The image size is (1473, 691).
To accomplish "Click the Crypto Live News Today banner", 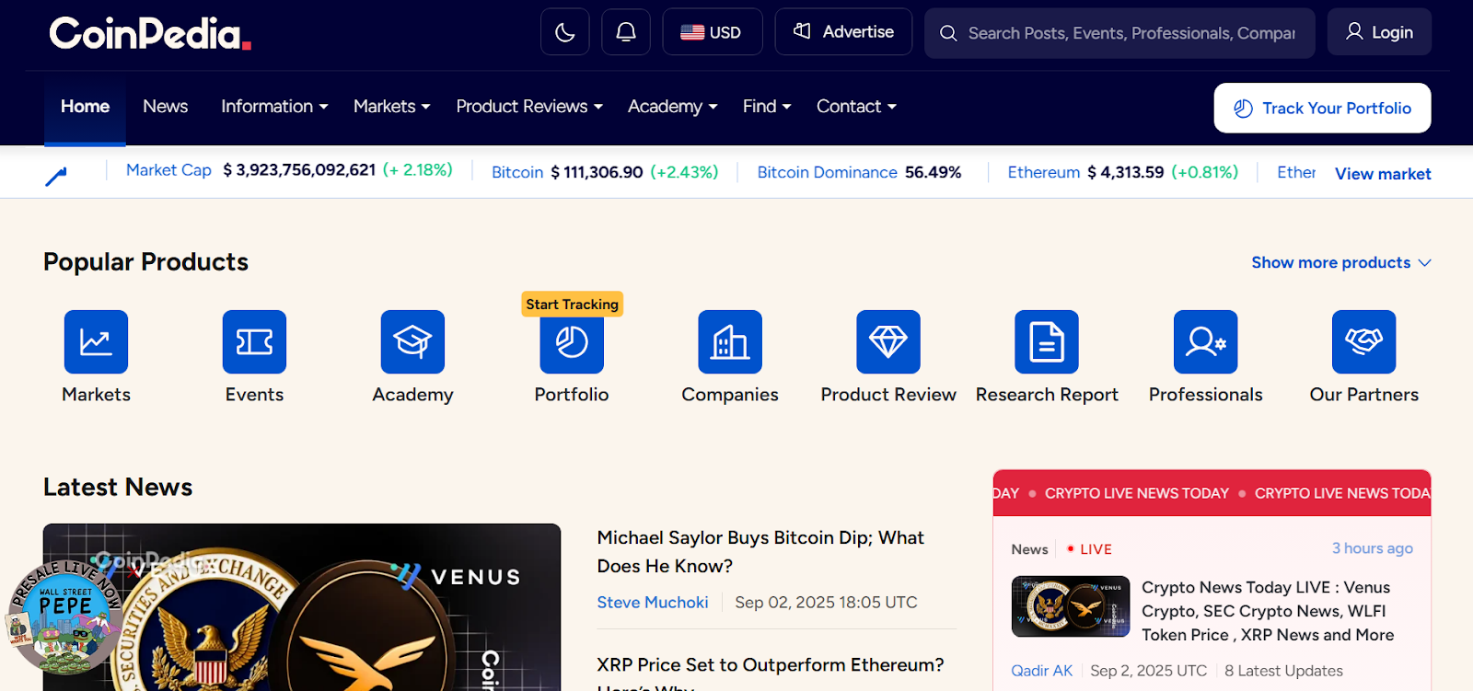I will pos(1212,493).
